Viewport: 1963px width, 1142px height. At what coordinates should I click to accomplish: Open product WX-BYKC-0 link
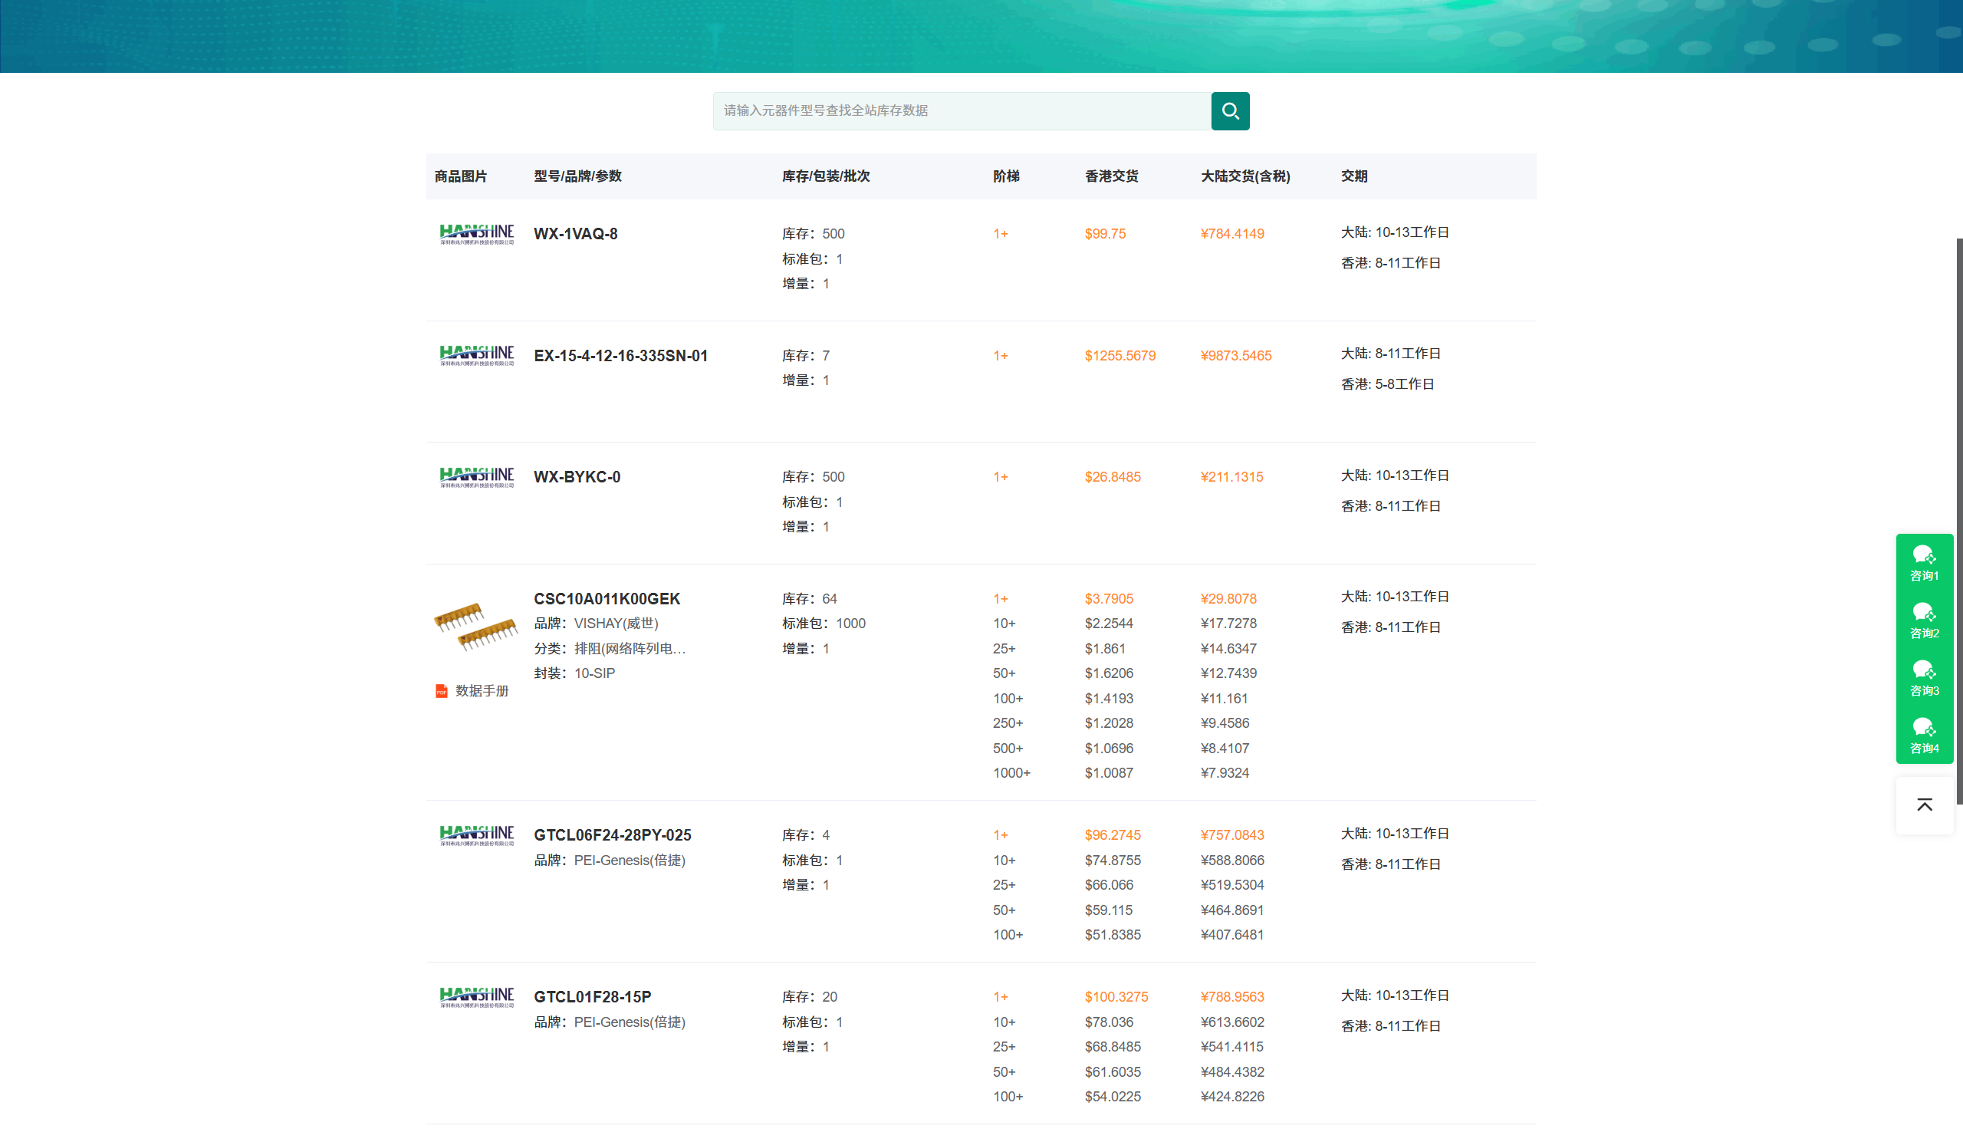(577, 477)
